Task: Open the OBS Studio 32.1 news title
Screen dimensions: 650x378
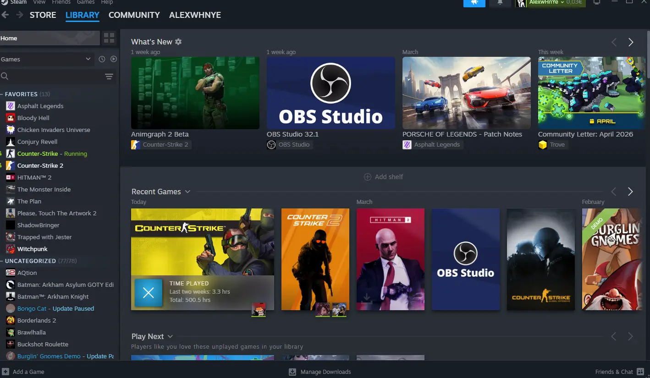Action: tap(292, 134)
